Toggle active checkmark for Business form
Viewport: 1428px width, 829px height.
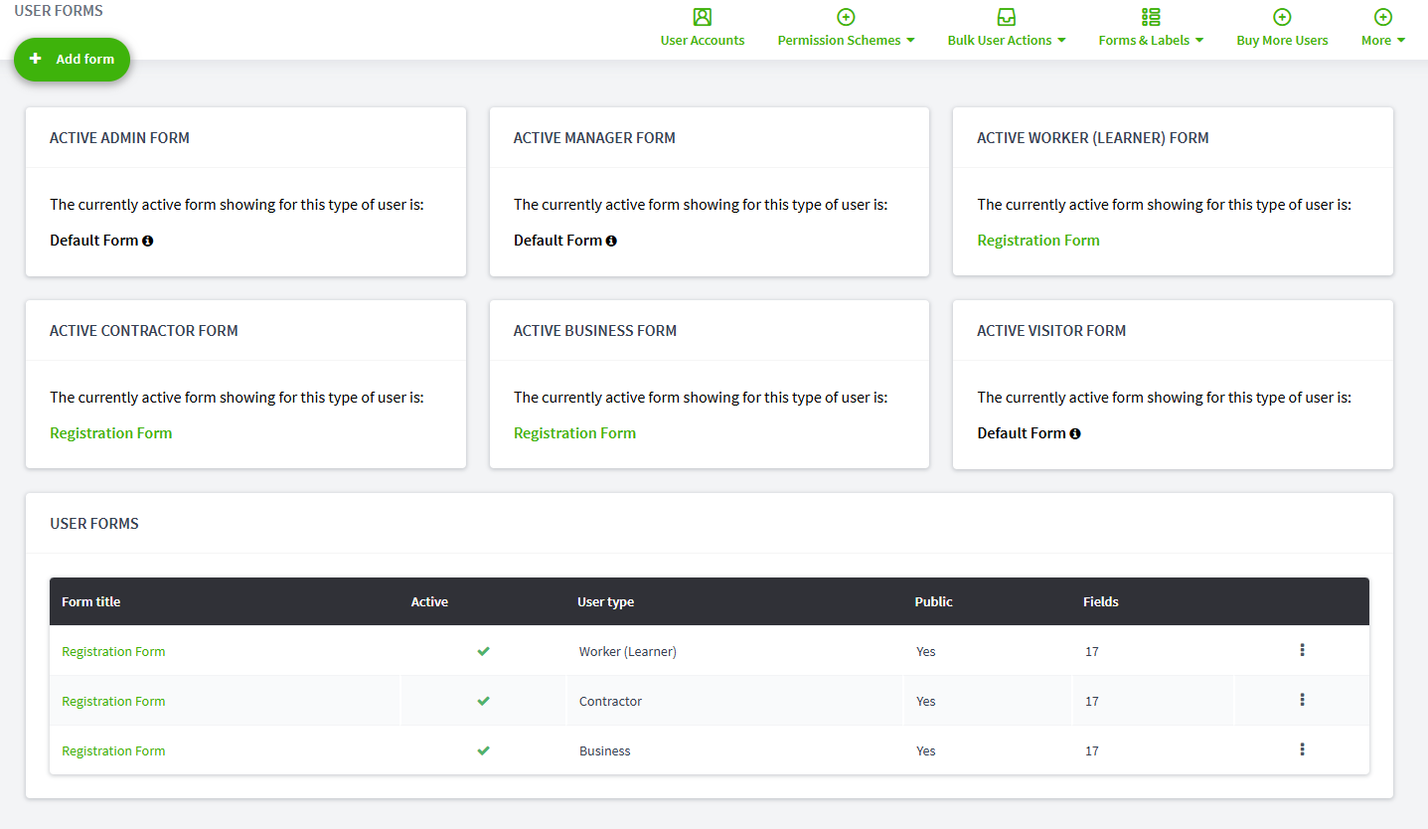483,750
